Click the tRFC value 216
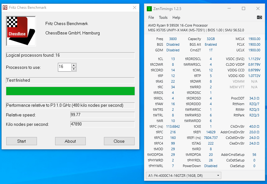 [173, 132]
